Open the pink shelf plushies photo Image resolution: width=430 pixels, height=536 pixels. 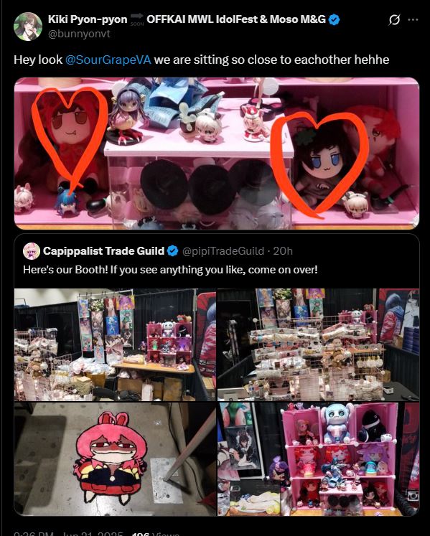[x=217, y=154]
